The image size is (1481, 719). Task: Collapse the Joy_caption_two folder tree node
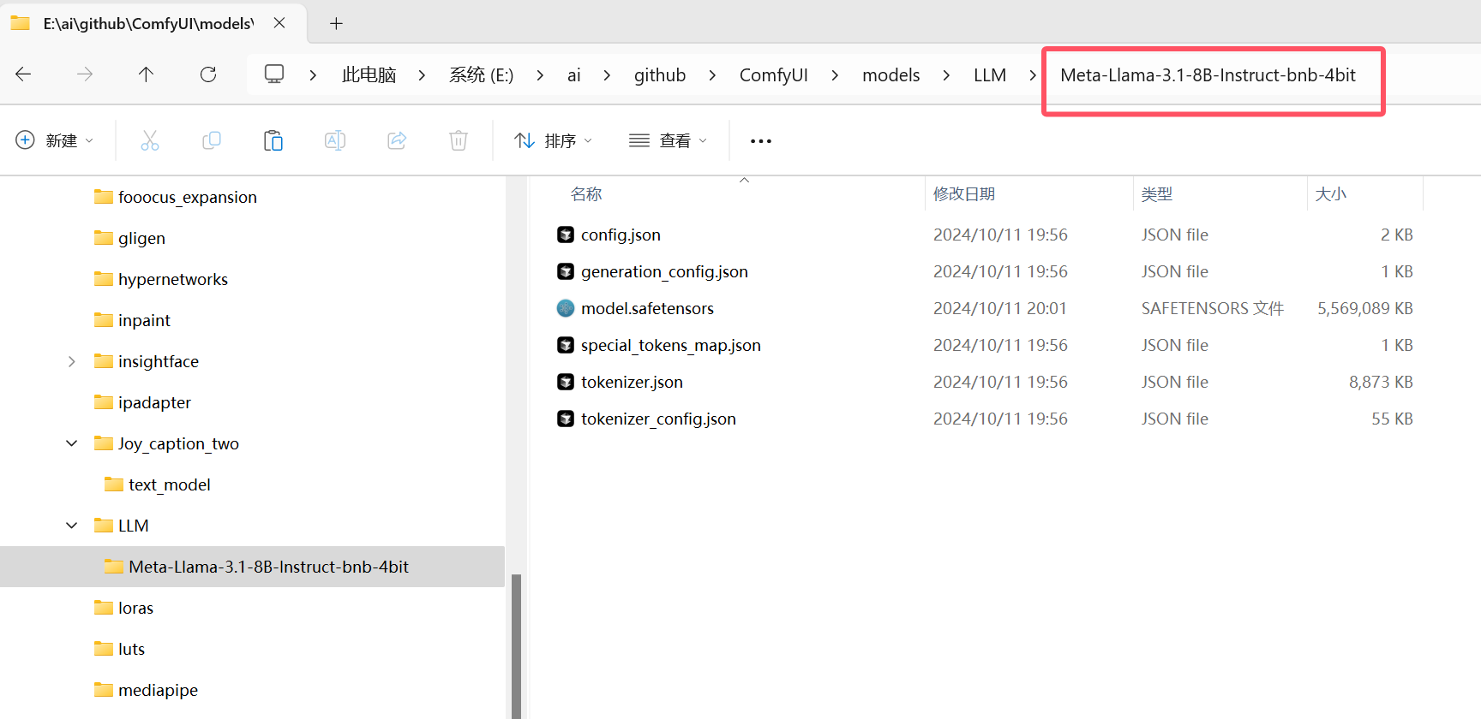(72, 443)
